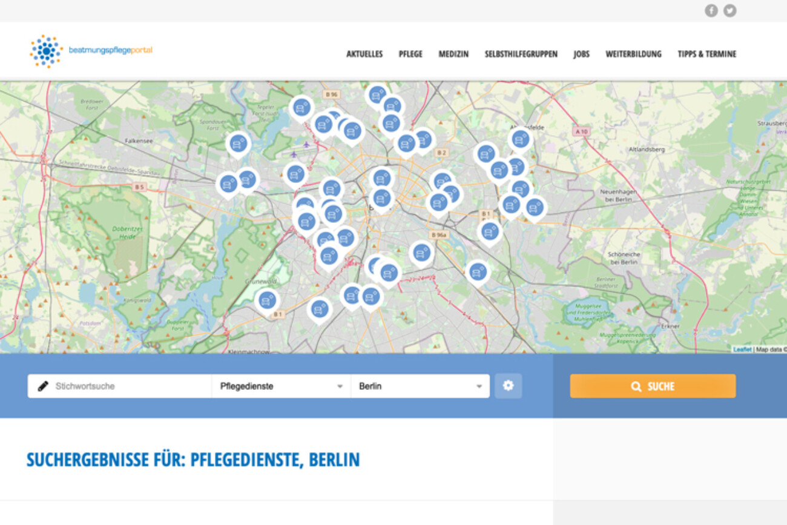Click map marker near Grunewald B1
The width and height of the screenshot is (787, 525).
tap(267, 300)
